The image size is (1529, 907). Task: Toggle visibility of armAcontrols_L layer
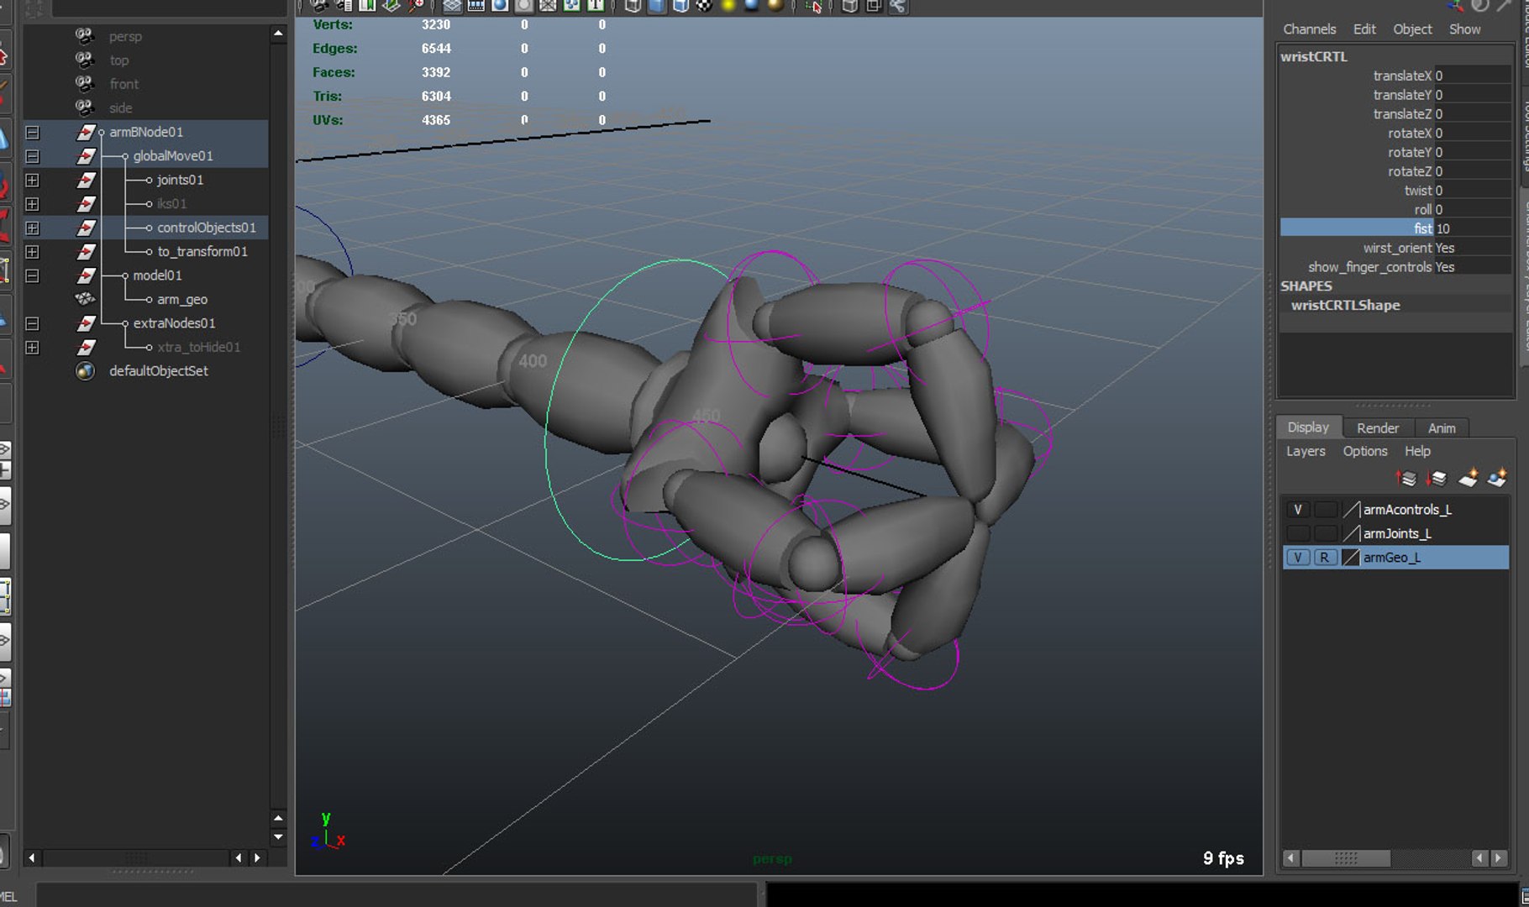tap(1298, 510)
